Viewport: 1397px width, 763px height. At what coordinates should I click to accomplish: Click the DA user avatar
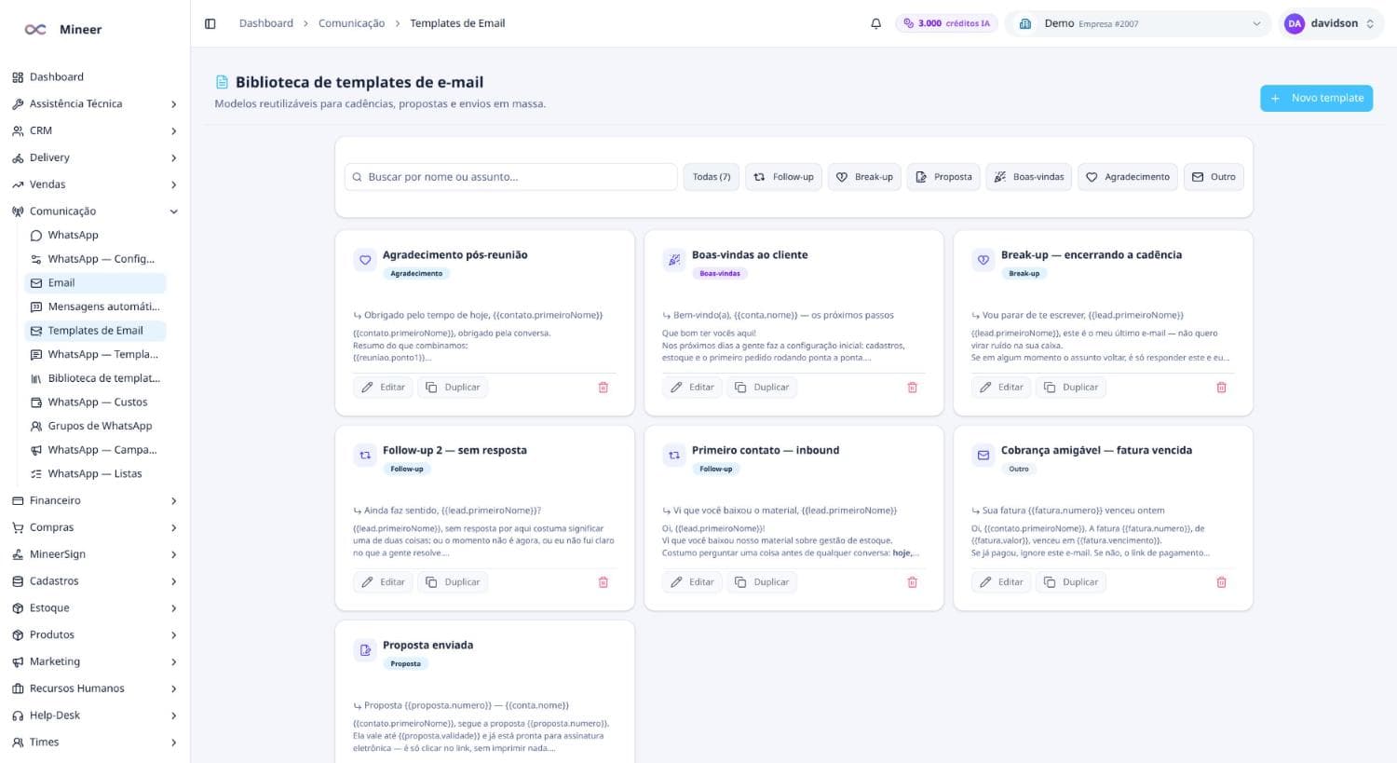pyautogui.click(x=1295, y=23)
